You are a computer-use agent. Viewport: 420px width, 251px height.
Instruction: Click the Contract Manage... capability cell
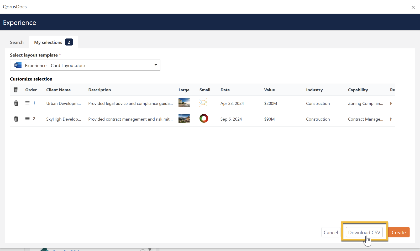tap(365, 119)
